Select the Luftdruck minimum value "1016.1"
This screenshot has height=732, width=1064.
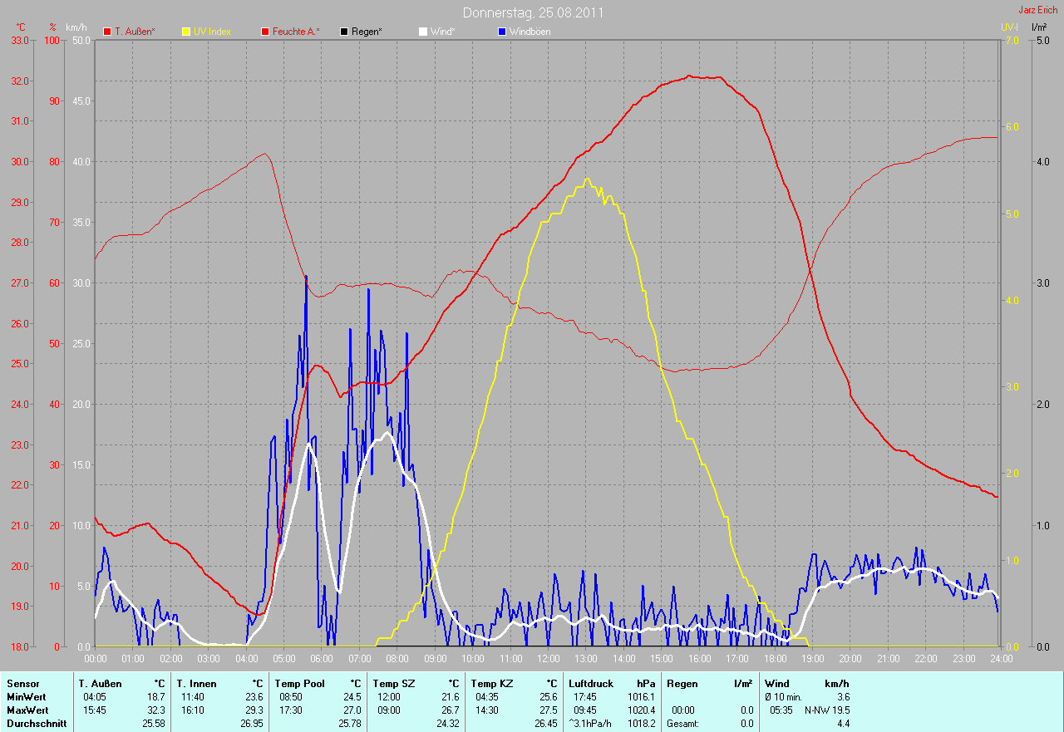[x=642, y=697]
